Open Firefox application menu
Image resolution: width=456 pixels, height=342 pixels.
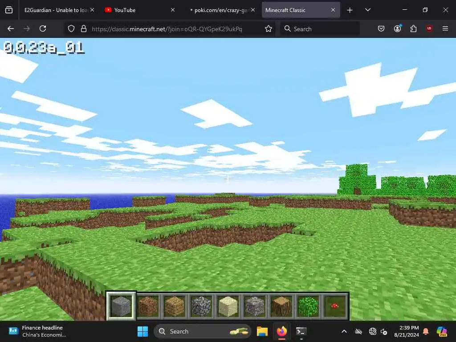(x=445, y=28)
